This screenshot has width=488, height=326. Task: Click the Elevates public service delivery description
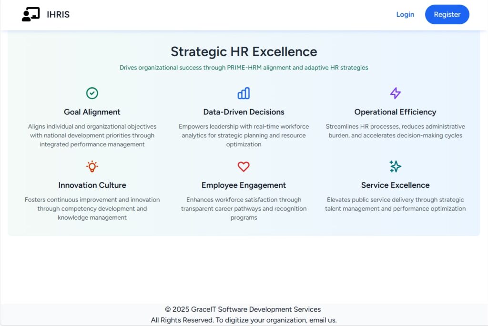pyautogui.click(x=395, y=204)
